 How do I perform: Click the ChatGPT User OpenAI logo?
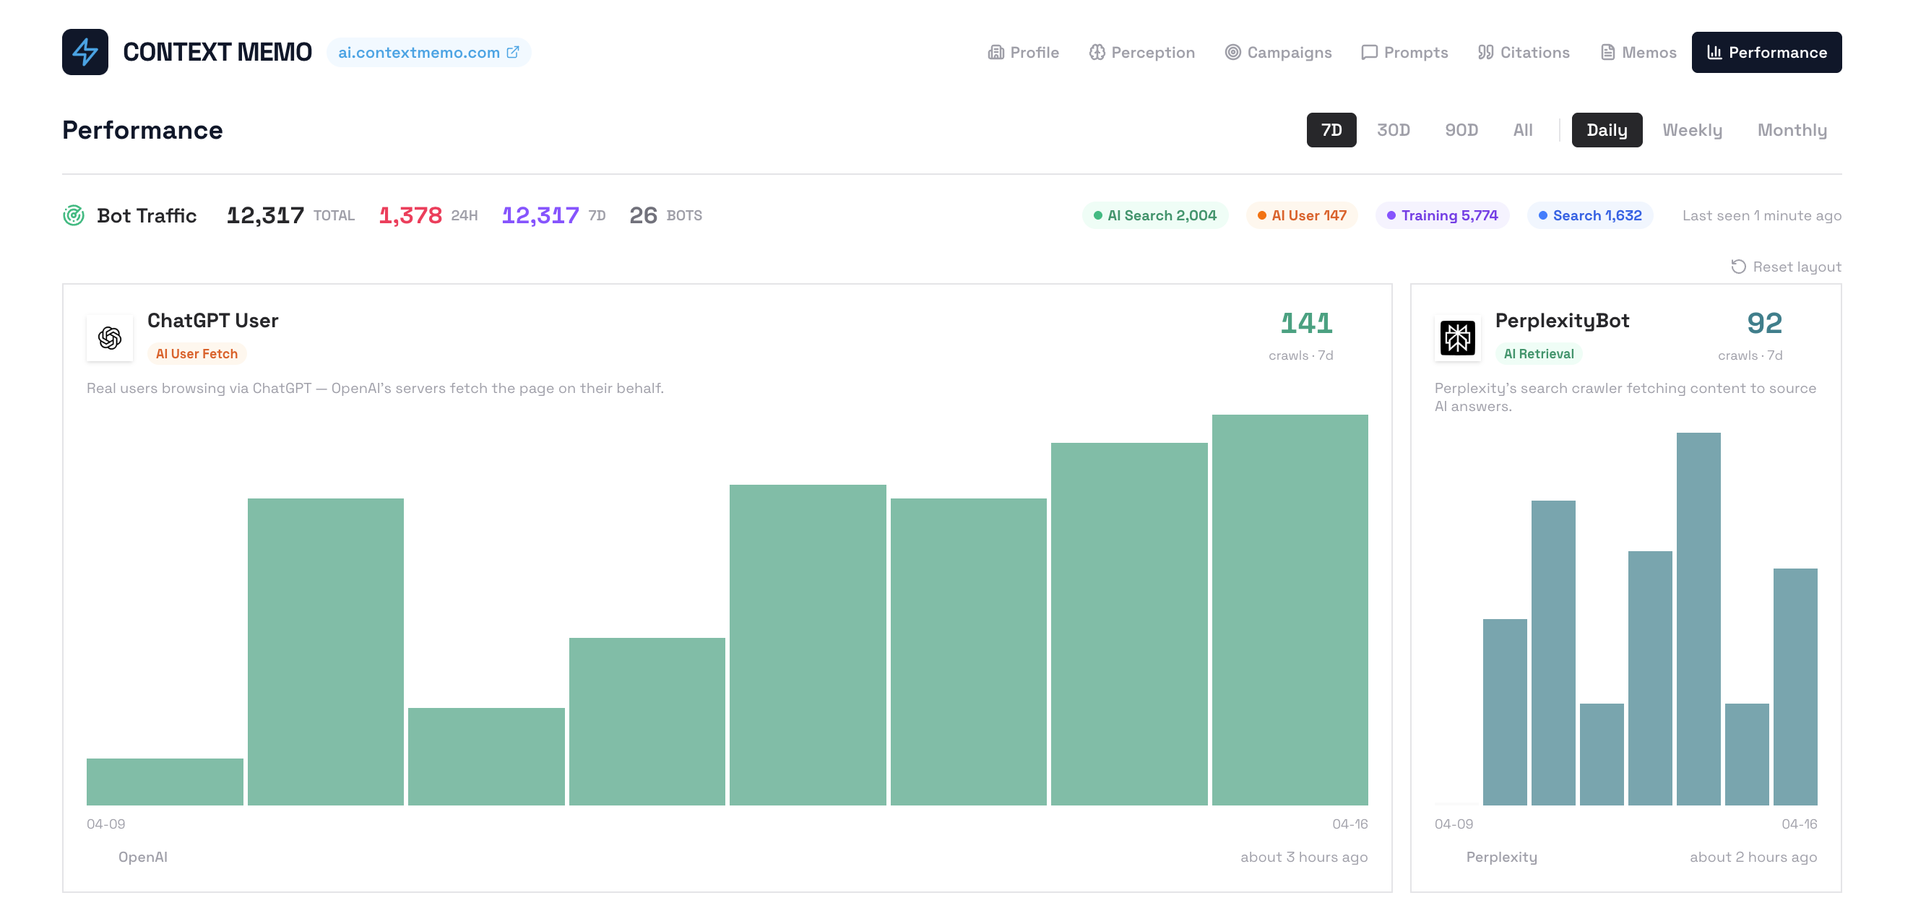click(110, 338)
